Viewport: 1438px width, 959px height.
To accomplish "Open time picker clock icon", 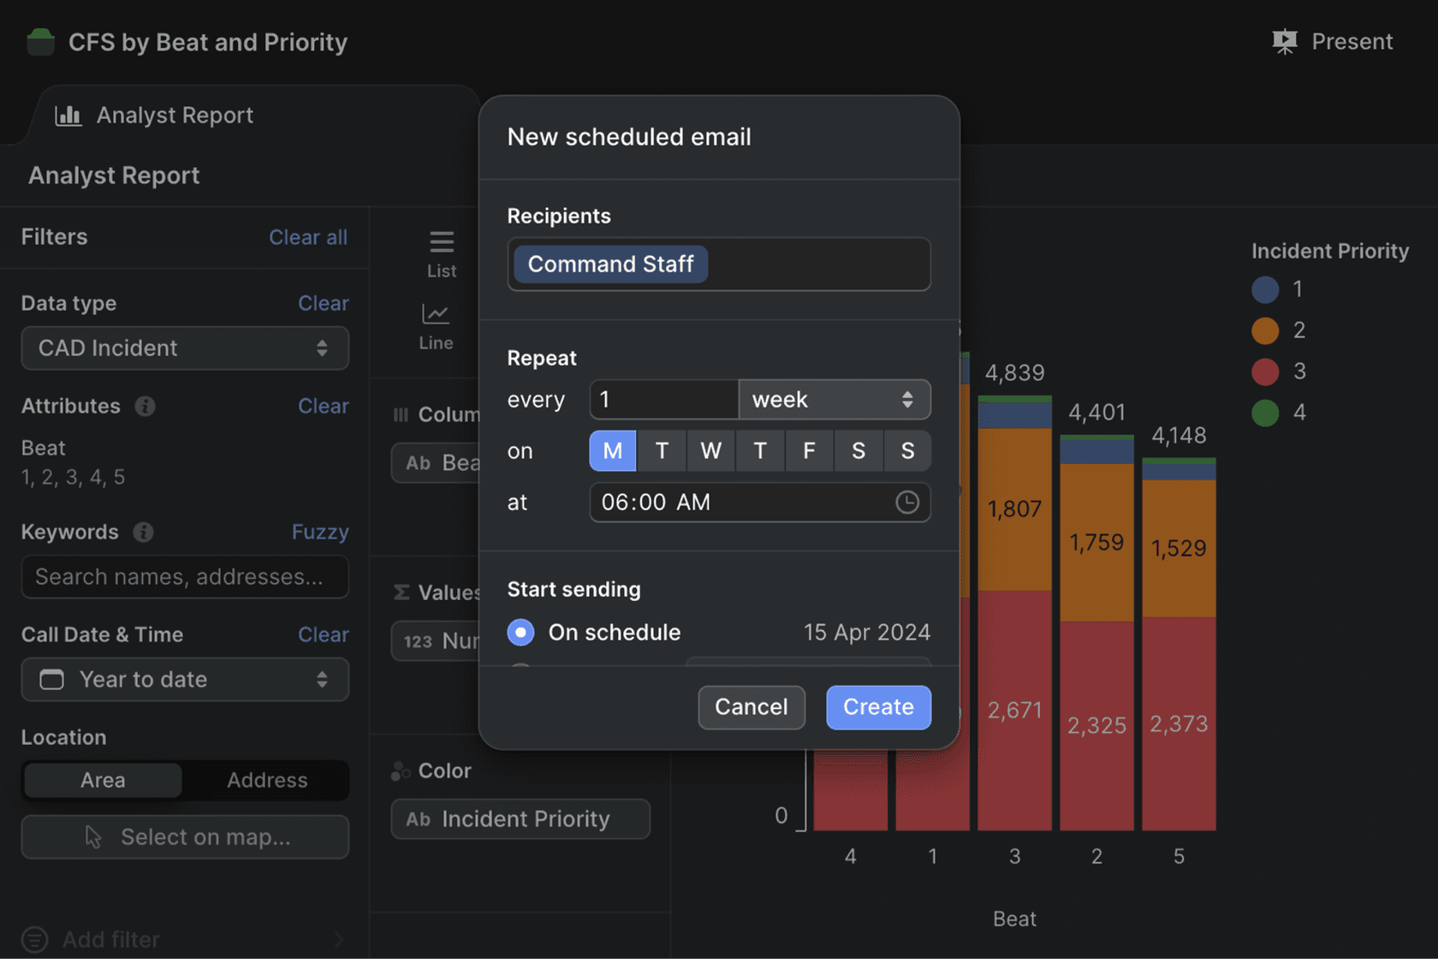I will [906, 502].
